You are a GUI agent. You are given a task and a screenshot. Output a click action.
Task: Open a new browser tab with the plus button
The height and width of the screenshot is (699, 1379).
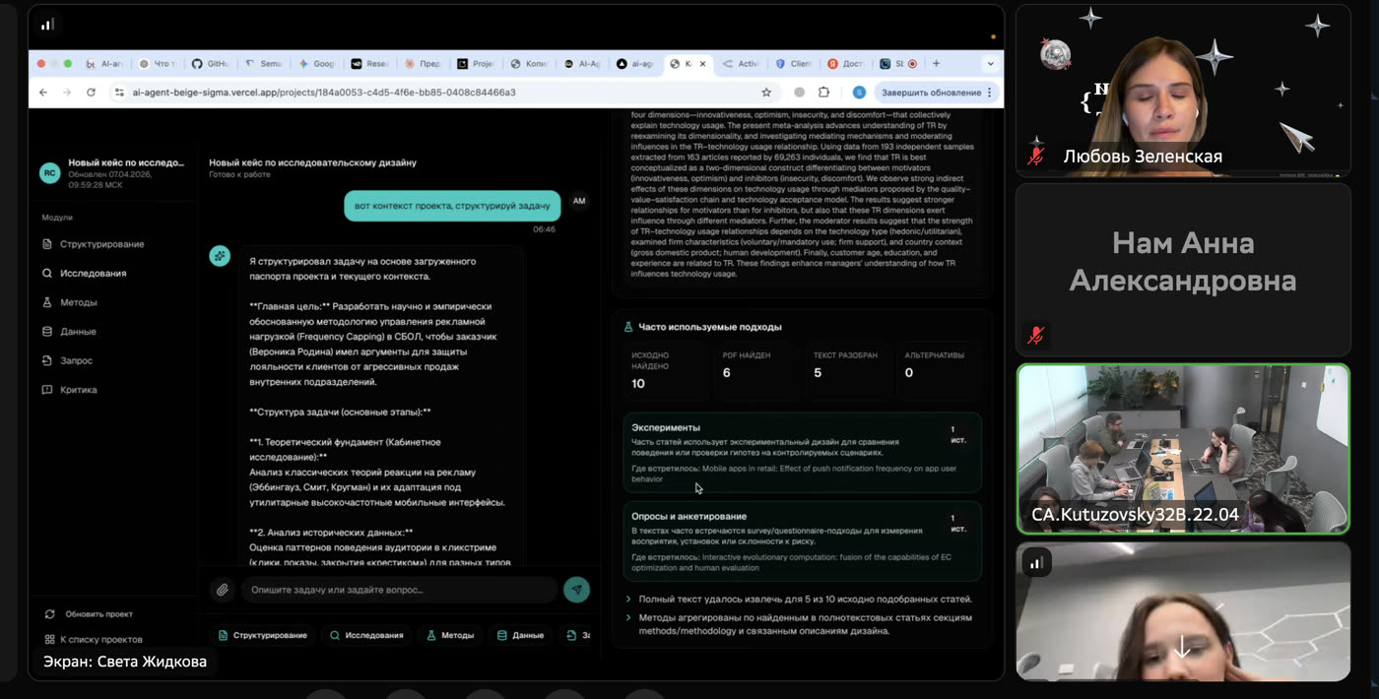click(x=936, y=64)
